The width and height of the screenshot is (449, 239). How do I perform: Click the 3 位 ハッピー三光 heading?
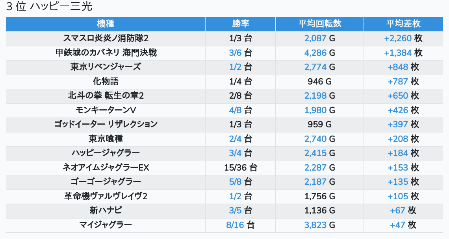pyautogui.click(x=49, y=7)
